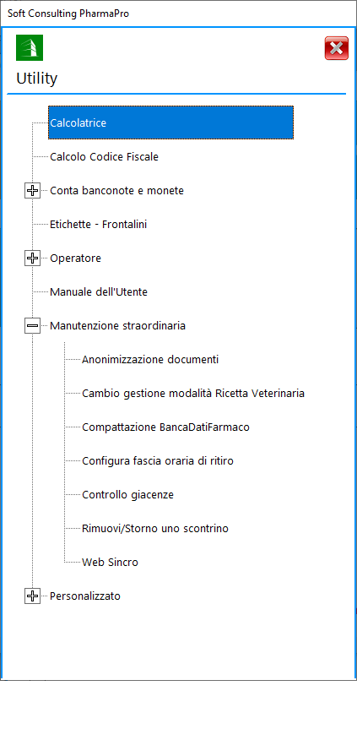Open Anonimizzazione documenti
The width and height of the screenshot is (357, 740).
[150, 360]
